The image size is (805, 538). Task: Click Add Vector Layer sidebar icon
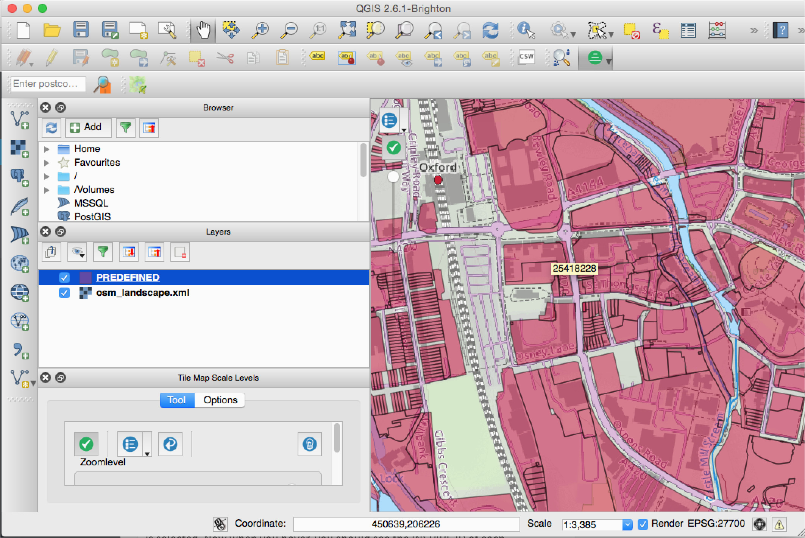point(20,120)
